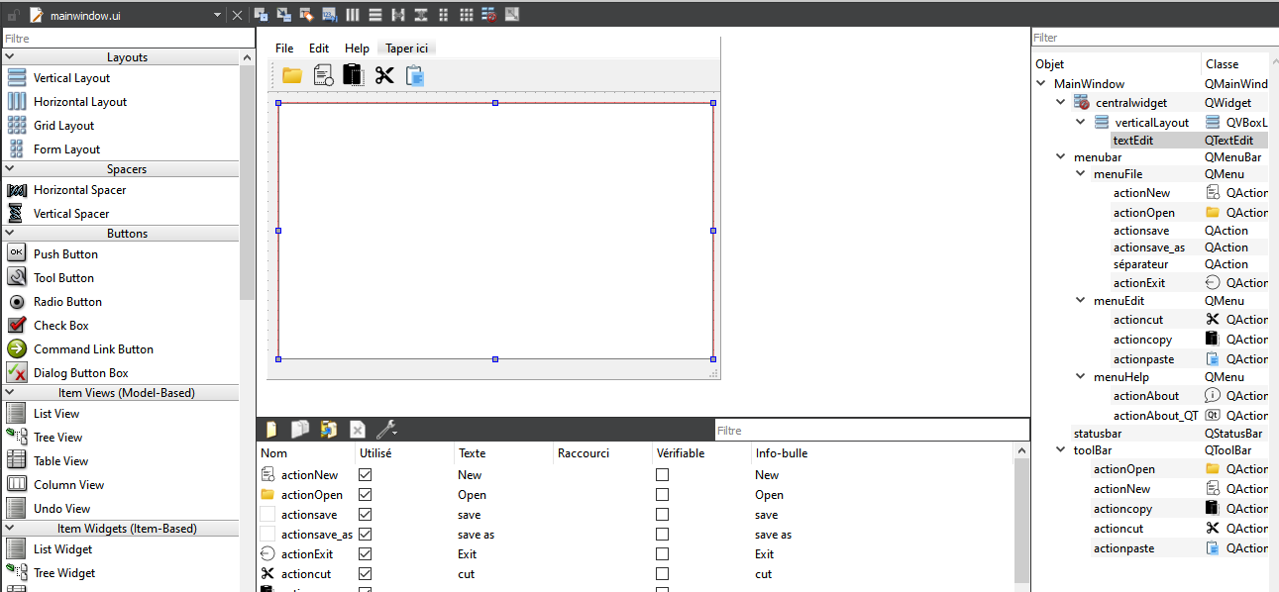Apply Lay Out Horizontally in Splitter
Image resolution: width=1279 pixels, height=592 pixels.
click(398, 15)
